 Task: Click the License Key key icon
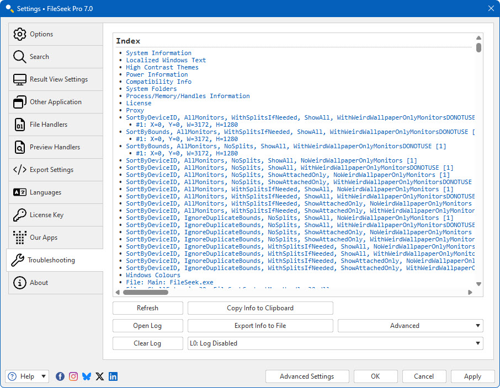20,215
